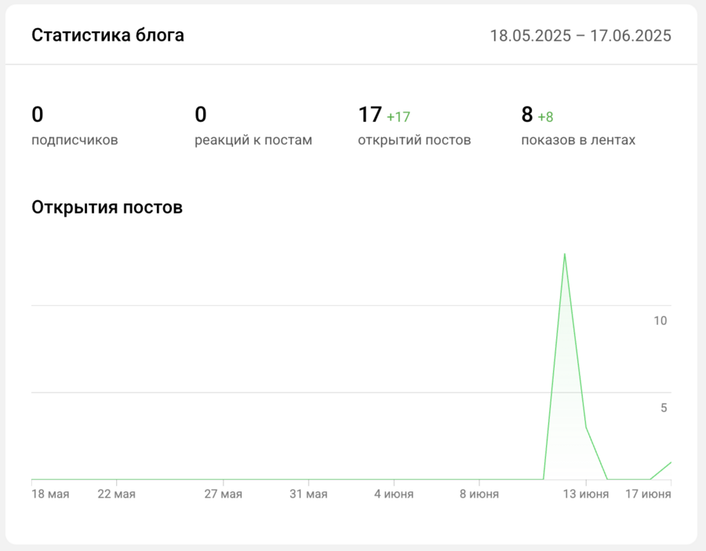706x551 pixels.
Task: Select the '8 показов в лентах' metric
Action: pyautogui.click(x=578, y=126)
